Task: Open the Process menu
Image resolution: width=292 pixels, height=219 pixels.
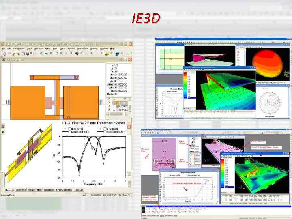Action: click(71, 49)
